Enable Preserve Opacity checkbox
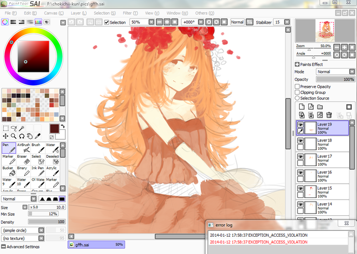This screenshot has width=357, height=254. [297, 86]
